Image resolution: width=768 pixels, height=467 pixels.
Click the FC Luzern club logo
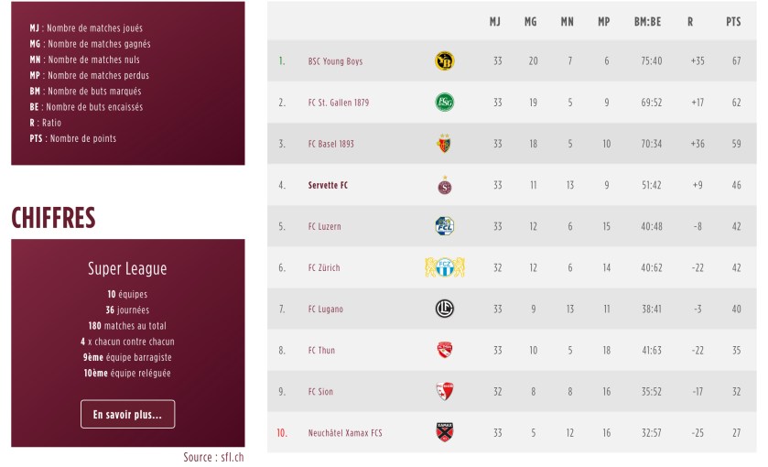[445, 226]
